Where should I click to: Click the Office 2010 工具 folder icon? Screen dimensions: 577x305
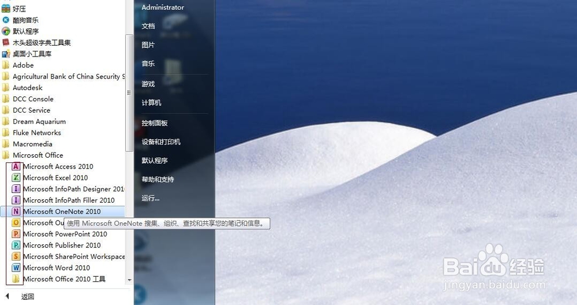tap(16, 279)
